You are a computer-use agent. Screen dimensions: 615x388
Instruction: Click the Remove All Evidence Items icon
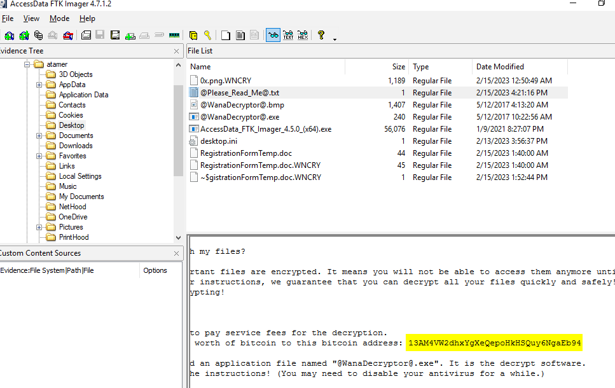[68, 36]
